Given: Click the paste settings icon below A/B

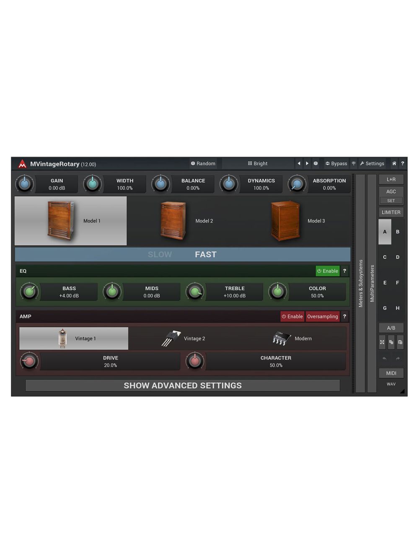Looking at the screenshot, I should [x=400, y=342].
